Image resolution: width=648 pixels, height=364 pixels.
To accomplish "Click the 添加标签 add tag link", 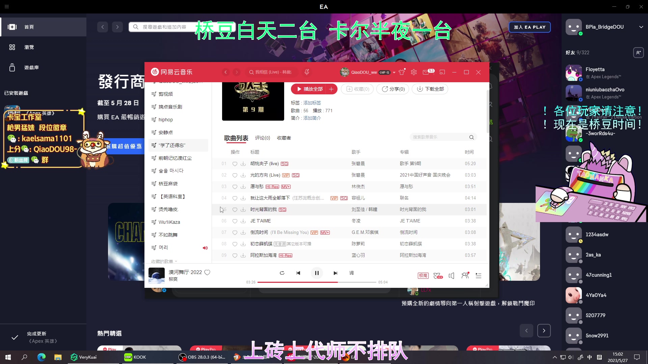I will tap(312, 103).
